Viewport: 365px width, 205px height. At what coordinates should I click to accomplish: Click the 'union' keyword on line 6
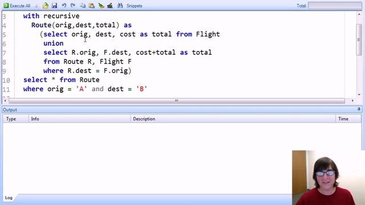click(x=53, y=43)
